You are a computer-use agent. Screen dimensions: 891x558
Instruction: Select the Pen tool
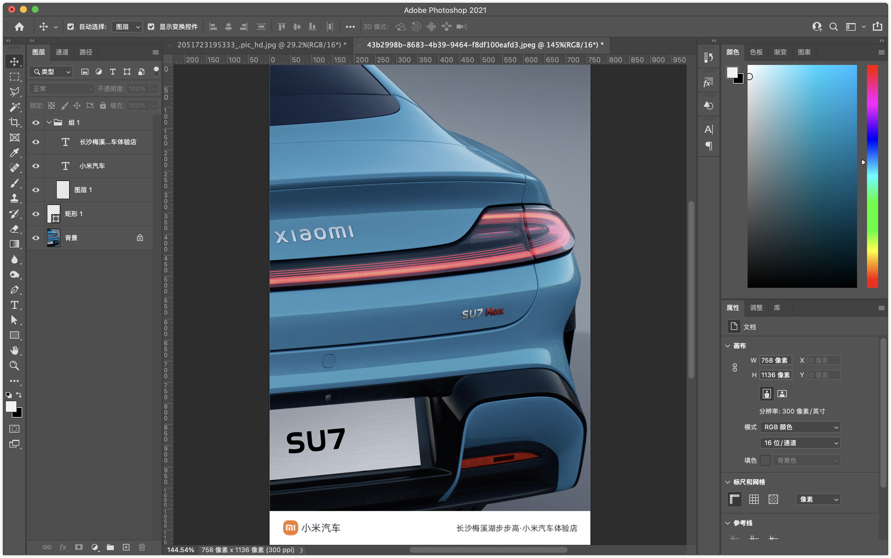pyautogui.click(x=14, y=290)
